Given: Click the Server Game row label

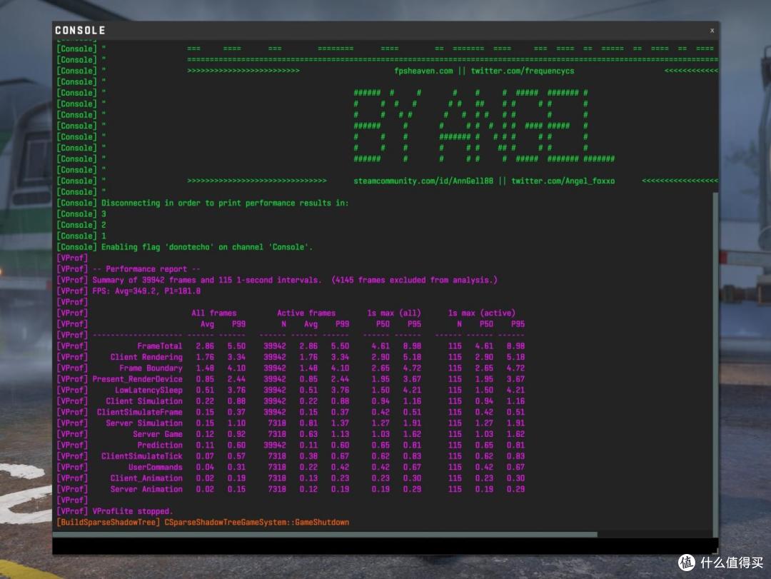Looking at the screenshot, I should (158, 434).
